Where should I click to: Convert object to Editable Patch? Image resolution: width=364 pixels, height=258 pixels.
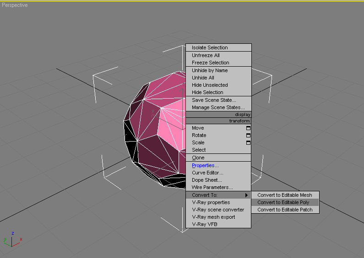pos(285,210)
